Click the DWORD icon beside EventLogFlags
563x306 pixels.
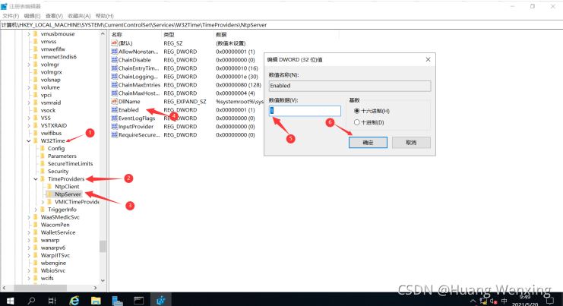tap(114, 118)
